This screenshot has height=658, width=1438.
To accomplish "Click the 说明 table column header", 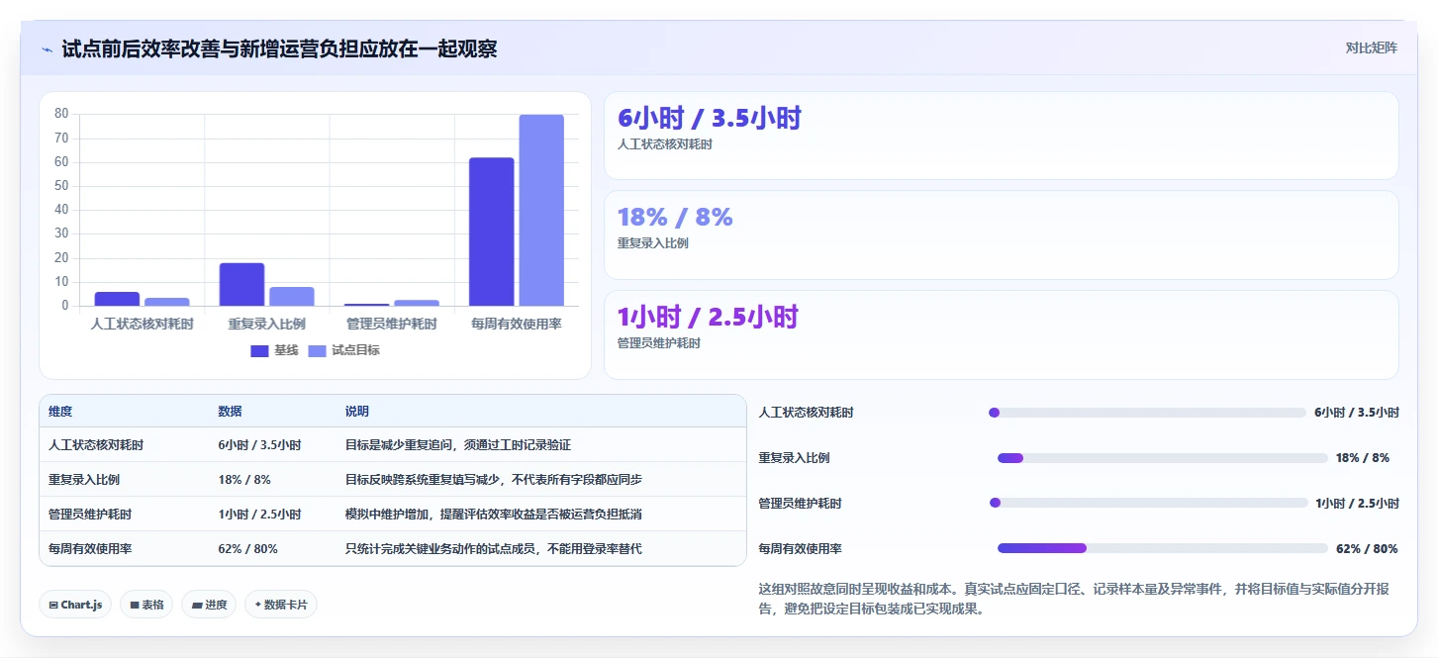I will [356, 412].
